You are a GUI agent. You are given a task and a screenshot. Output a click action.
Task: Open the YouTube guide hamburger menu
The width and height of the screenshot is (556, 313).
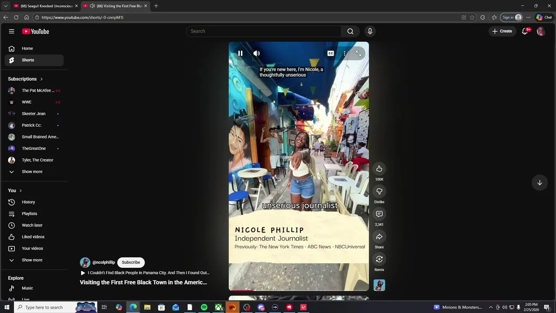(x=12, y=31)
